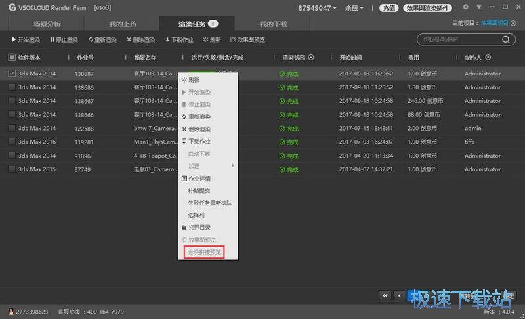
Task: Uncheck the checkbox for job 138687
Action: (12, 73)
